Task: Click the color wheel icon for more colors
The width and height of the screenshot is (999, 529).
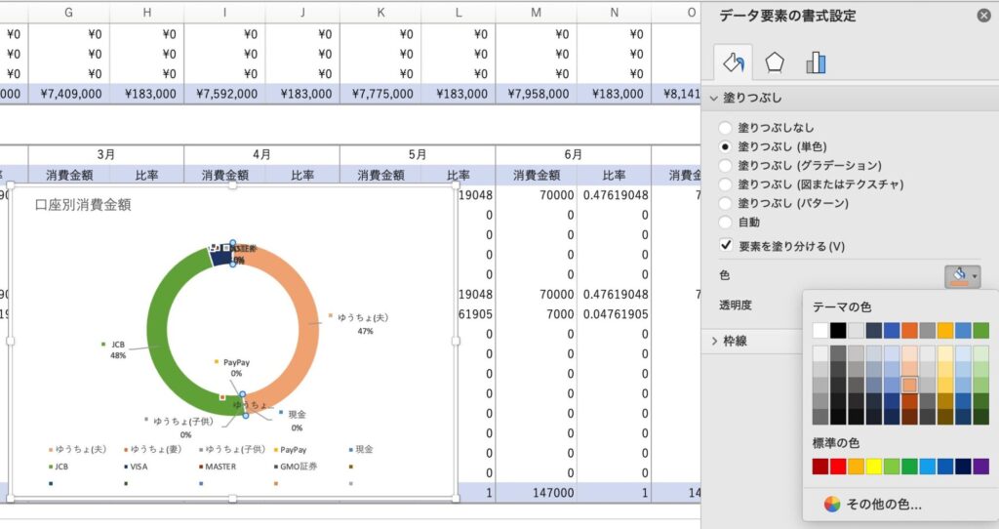Action: point(831,505)
